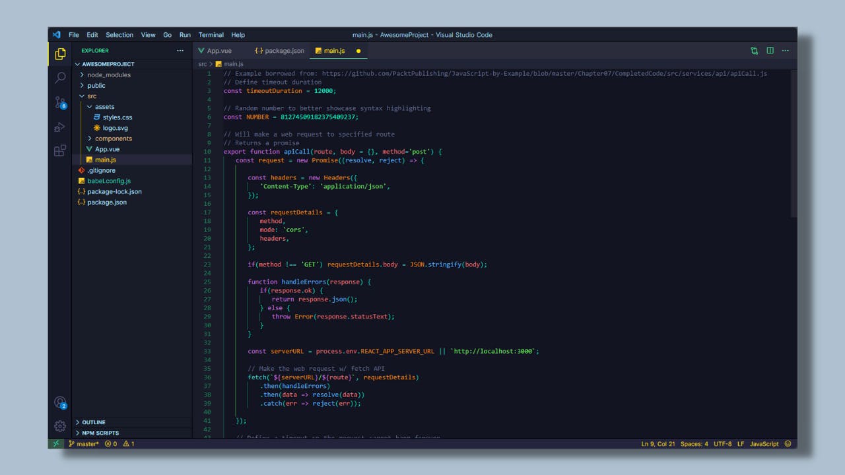Image resolution: width=845 pixels, height=475 pixels.
Task: Click Ln 9, Col 21 in status bar
Action: (x=658, y=444)
